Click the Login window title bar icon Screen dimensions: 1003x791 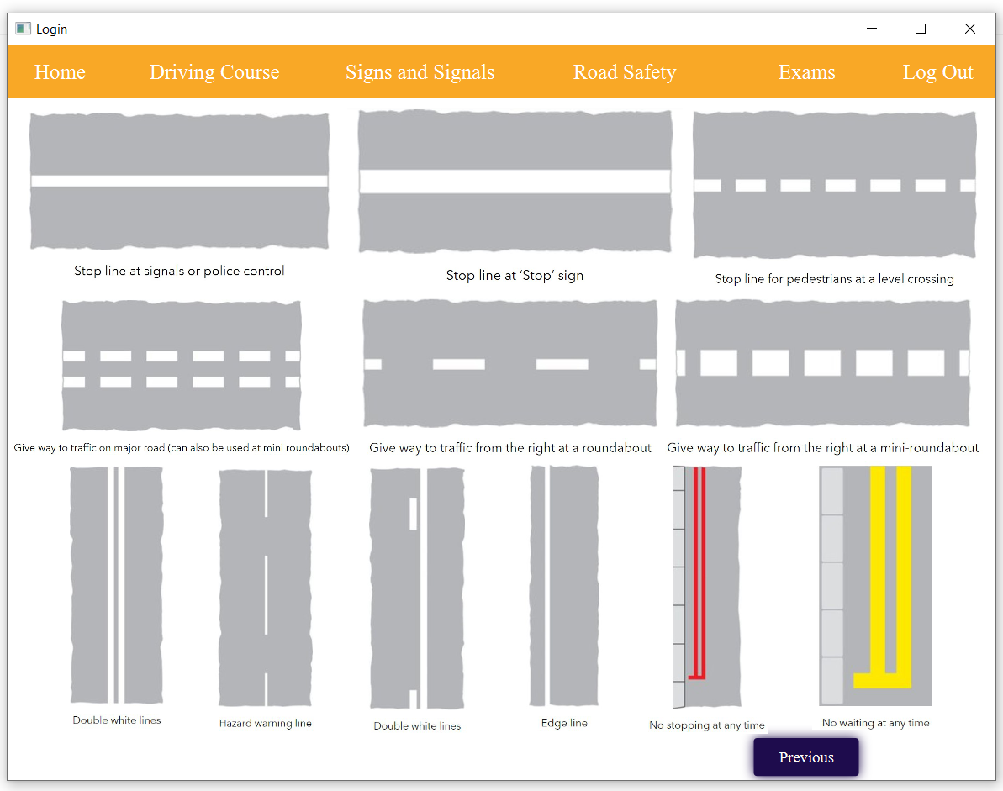[21, 29]
